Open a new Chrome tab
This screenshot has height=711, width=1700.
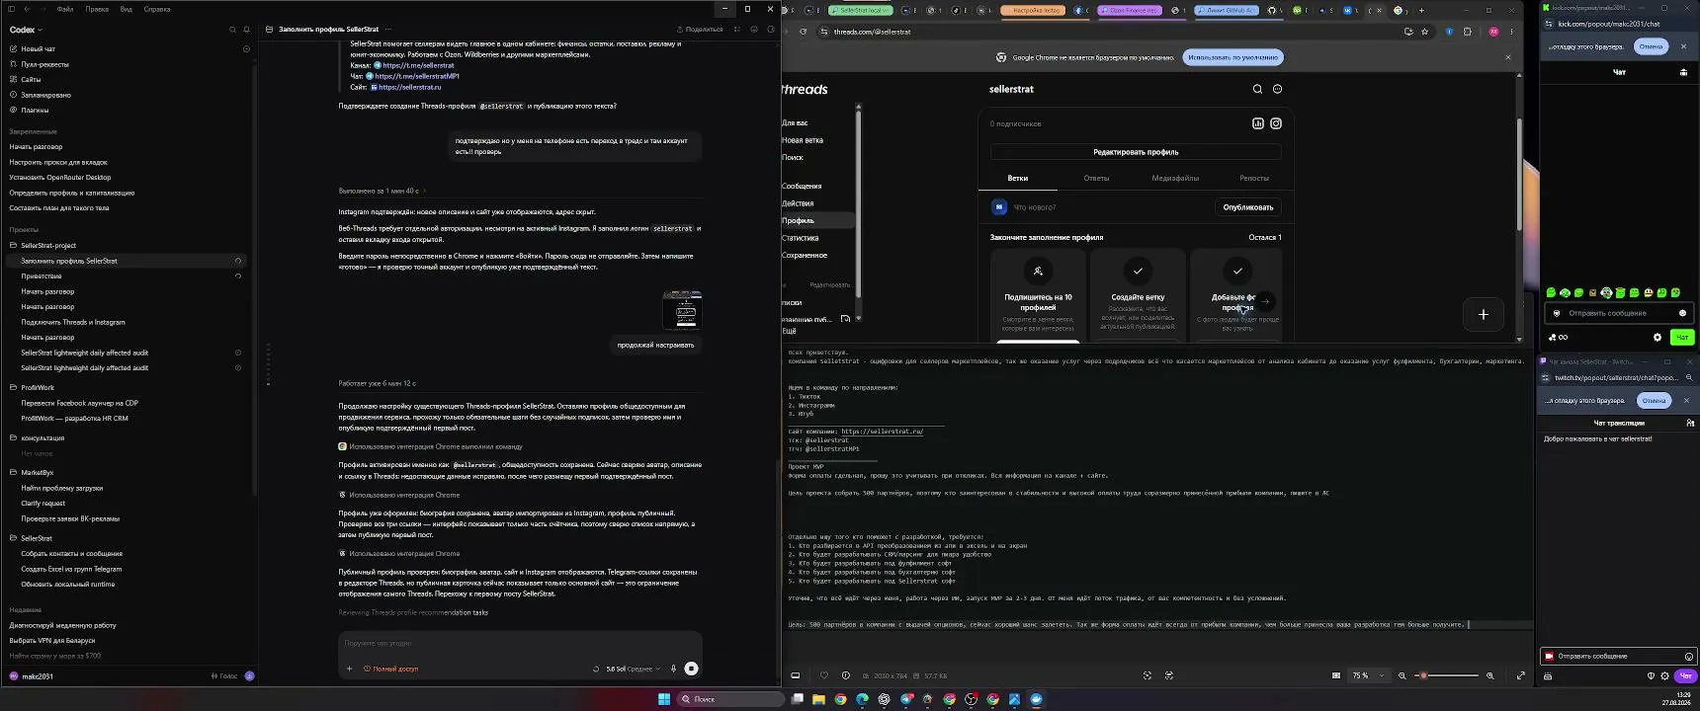pos(1421,10)
